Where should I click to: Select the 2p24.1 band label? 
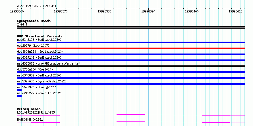[x=22, y=25]
